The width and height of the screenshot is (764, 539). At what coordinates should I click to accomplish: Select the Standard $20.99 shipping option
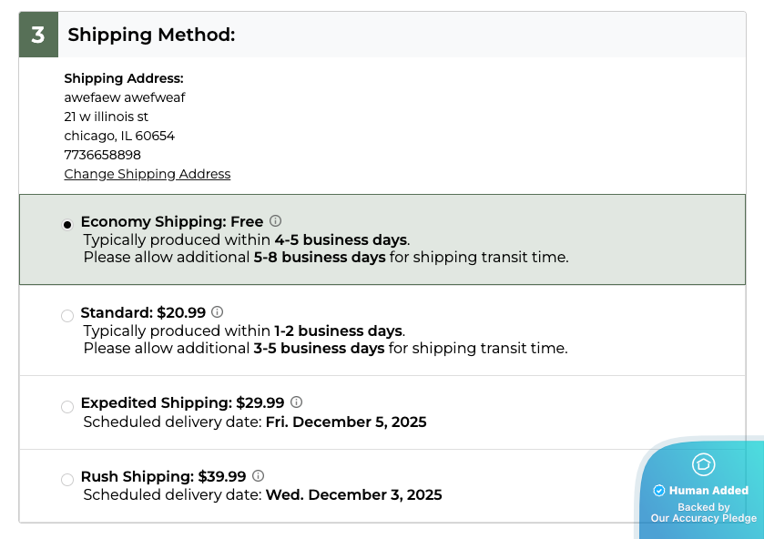point(67,315)
